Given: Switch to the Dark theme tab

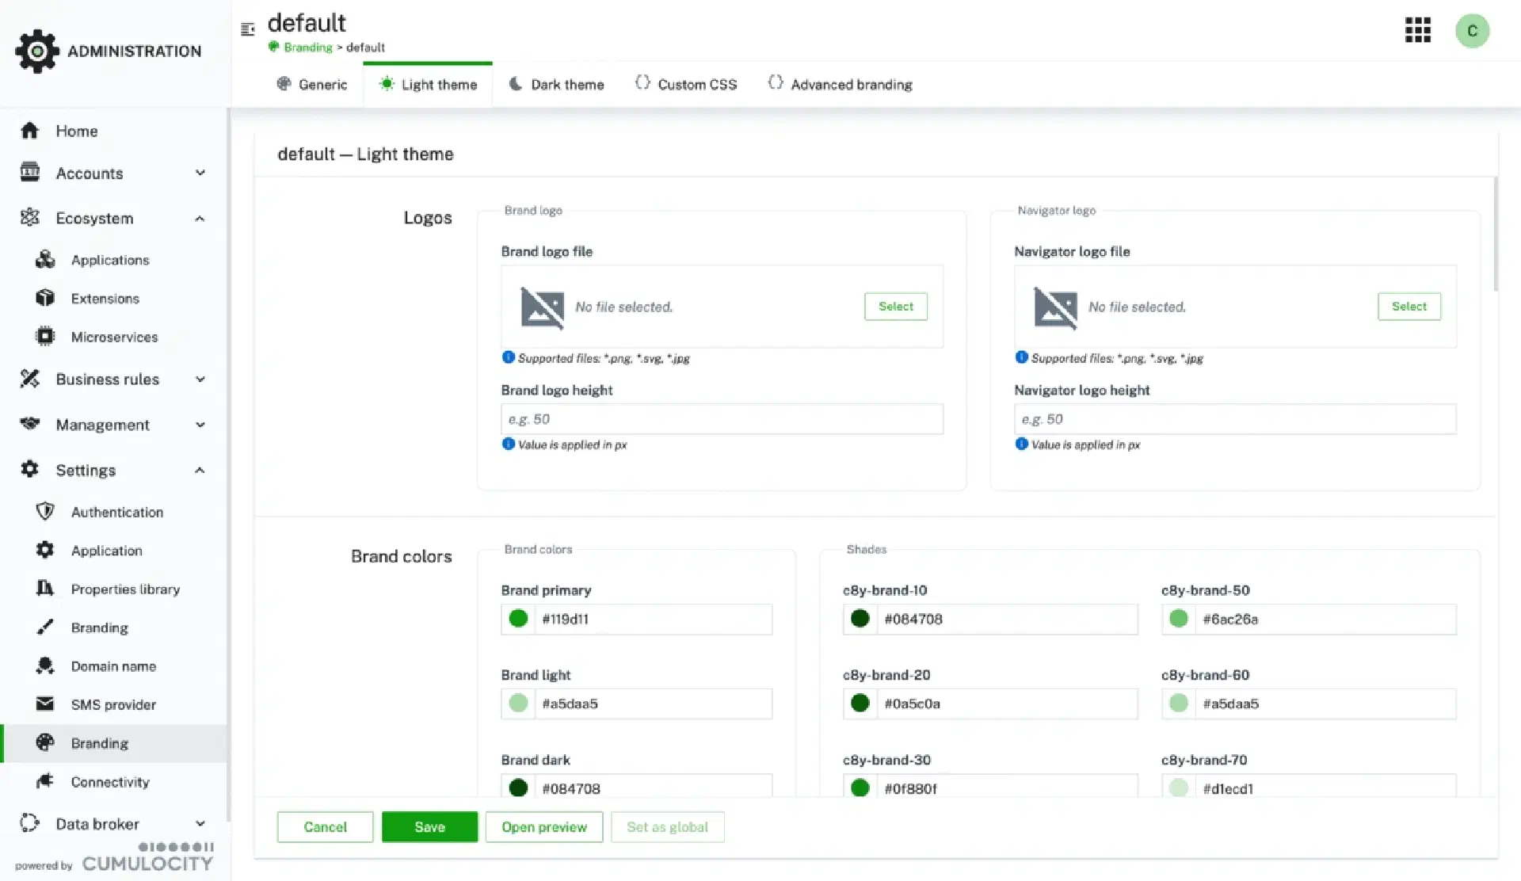Looking at the screenshot, I should 556,85.
